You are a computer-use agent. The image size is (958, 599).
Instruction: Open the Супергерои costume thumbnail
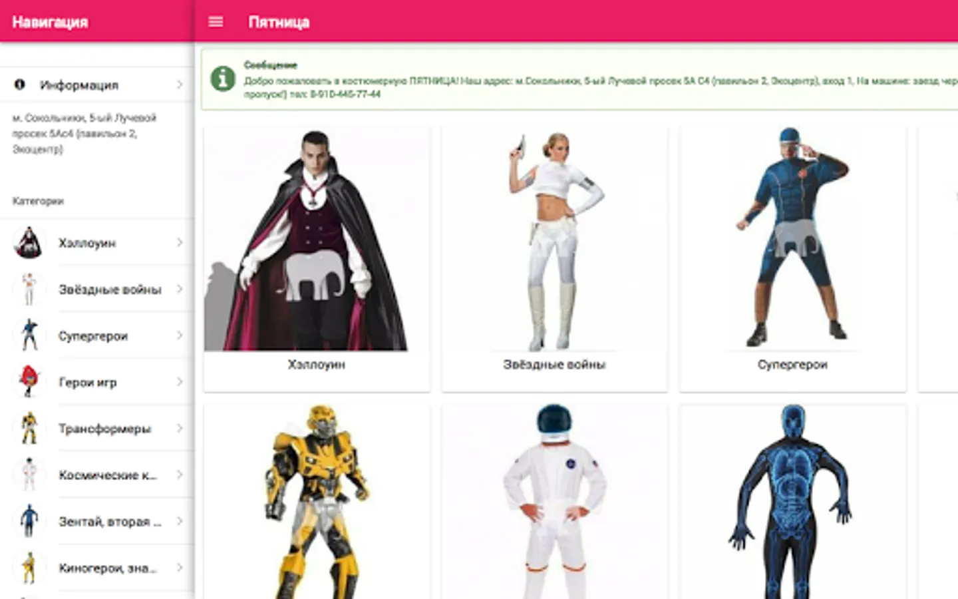point(792,238)
